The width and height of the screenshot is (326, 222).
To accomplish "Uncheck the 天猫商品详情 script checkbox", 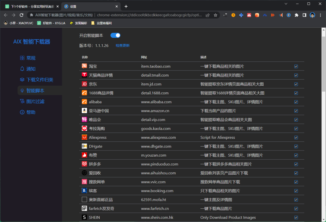I will click(x=296, y=75).
